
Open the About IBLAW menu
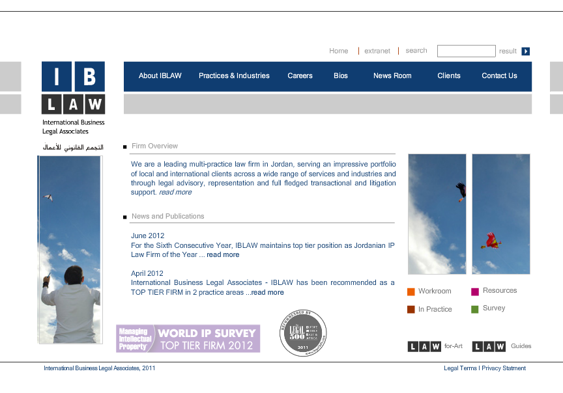[x=160, y=75]
